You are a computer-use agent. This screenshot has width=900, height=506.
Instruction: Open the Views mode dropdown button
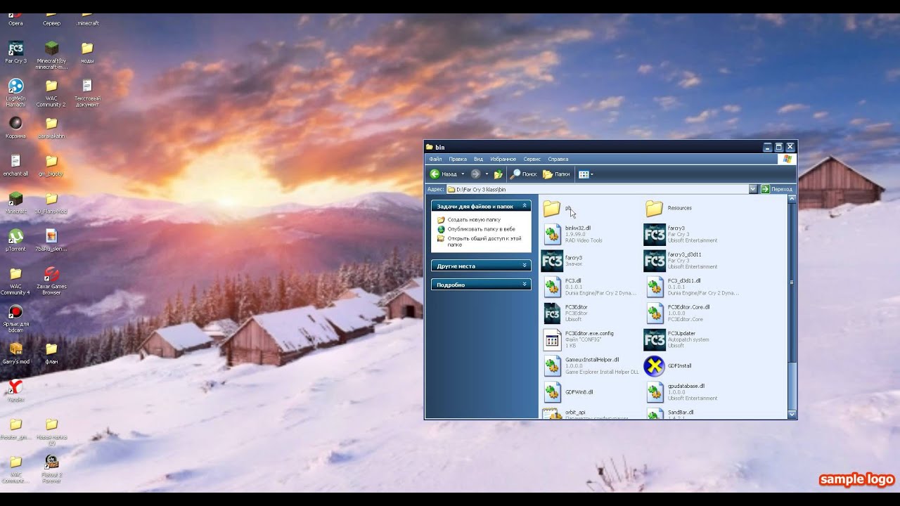[x=586, y=174]
